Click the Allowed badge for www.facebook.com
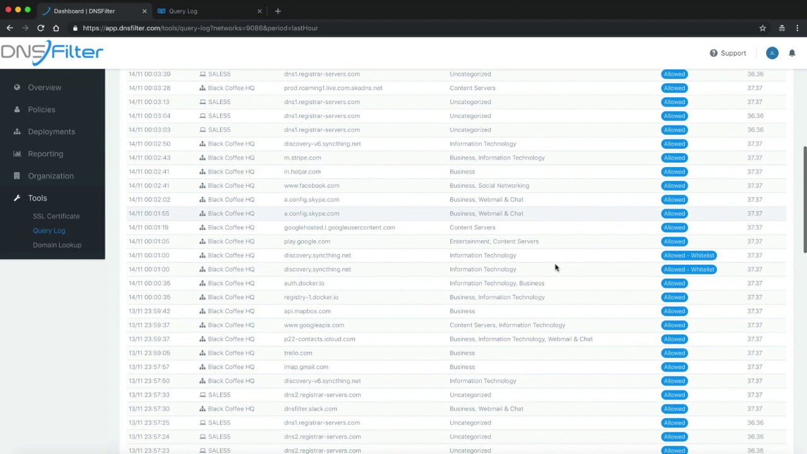807x454 pixels. [674, 185]
